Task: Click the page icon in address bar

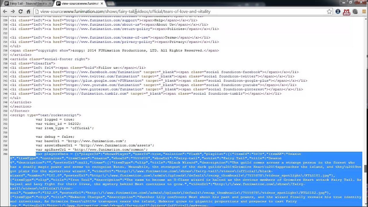Action: pos(37,11)
